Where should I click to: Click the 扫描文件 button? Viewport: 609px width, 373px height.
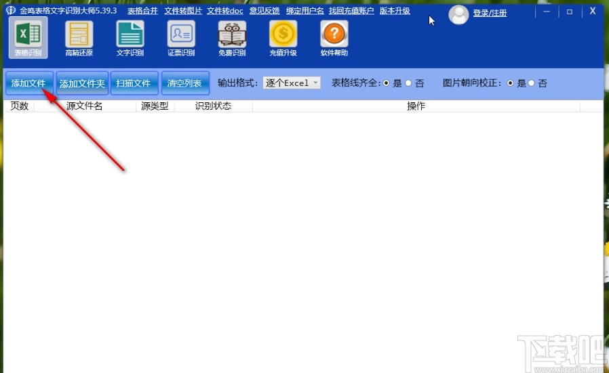[134, 83]
